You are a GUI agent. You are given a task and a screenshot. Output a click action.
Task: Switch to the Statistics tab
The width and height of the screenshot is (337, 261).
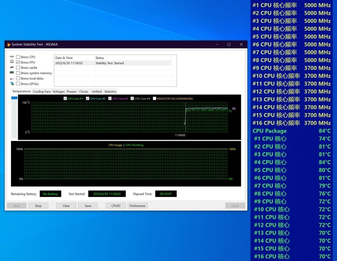coord(110,91)
